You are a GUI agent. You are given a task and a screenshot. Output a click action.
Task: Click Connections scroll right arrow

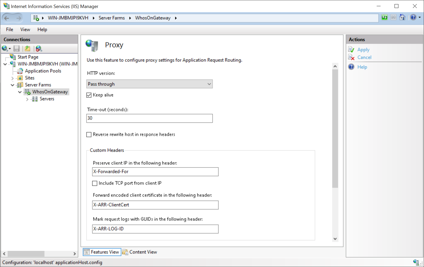click(x=74, y=254)
